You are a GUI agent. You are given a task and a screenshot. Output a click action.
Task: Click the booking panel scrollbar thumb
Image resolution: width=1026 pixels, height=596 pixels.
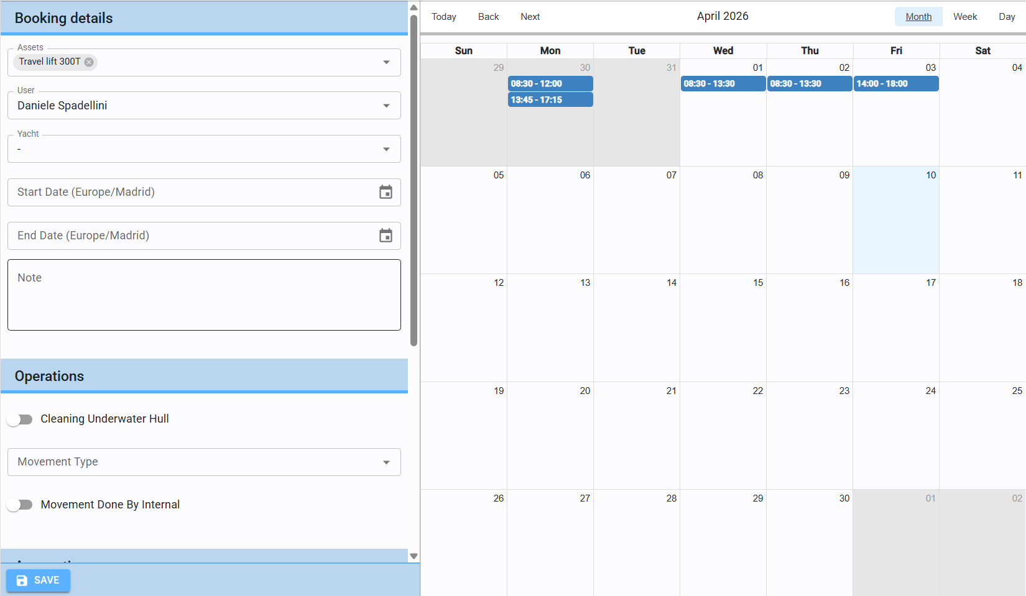pos(414,180)
